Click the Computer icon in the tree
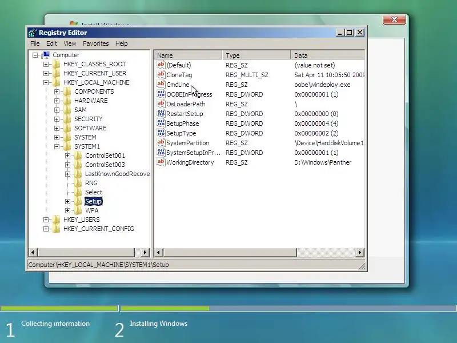Image resolution: width=457 pixels, height=343 pixels. pyautogui.click(x=46, y=55)
